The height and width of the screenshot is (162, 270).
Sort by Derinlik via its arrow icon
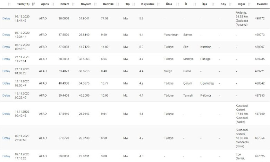(x=118, y=4)
